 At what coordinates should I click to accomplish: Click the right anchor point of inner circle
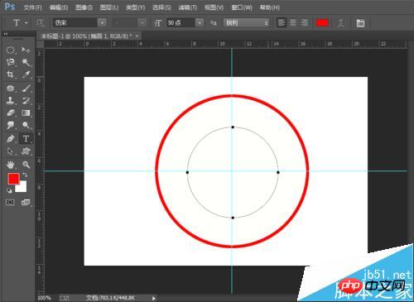tap(278, 172)
